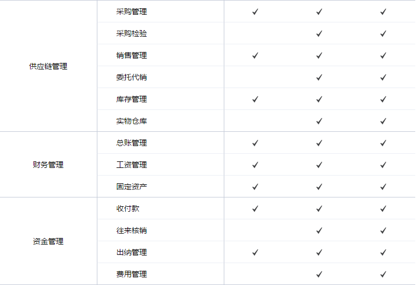Screen dimensions: 418x285
Task: Click the rightmost checkmark in 采购检验 row
Action: pyautogui.click(x=383, y=33)
